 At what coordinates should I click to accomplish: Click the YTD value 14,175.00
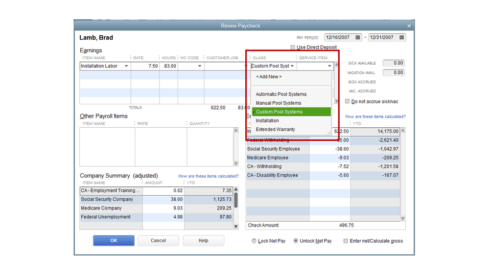388,132
